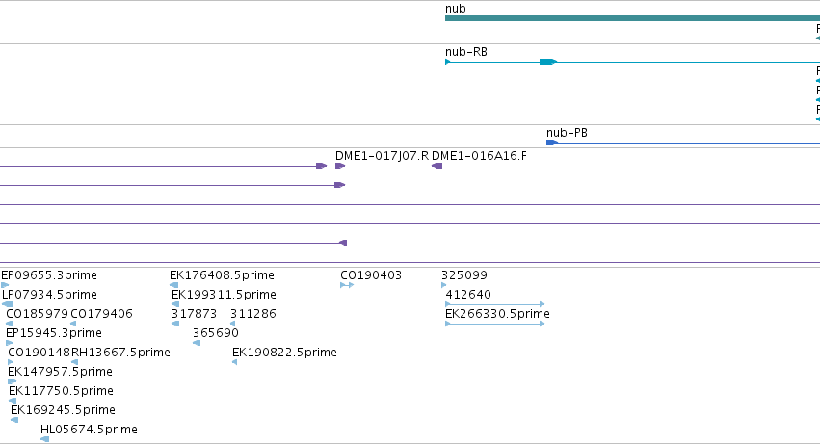Select EK169245.5prime feature label
This screenshot has height=444, width=820.
(x=63, y=410)
